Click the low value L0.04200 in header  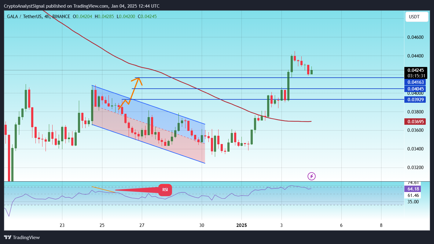coord(126,16)
